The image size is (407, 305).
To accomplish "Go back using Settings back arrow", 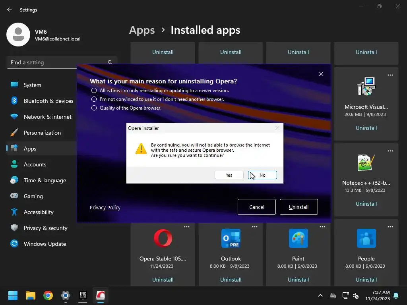I will click(10, 10).
